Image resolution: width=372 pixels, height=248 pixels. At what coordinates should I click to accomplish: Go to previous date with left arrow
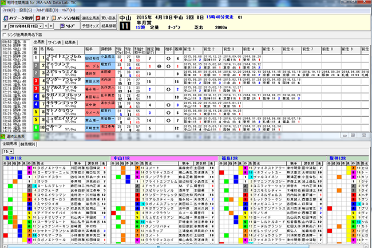click(46, 26)
